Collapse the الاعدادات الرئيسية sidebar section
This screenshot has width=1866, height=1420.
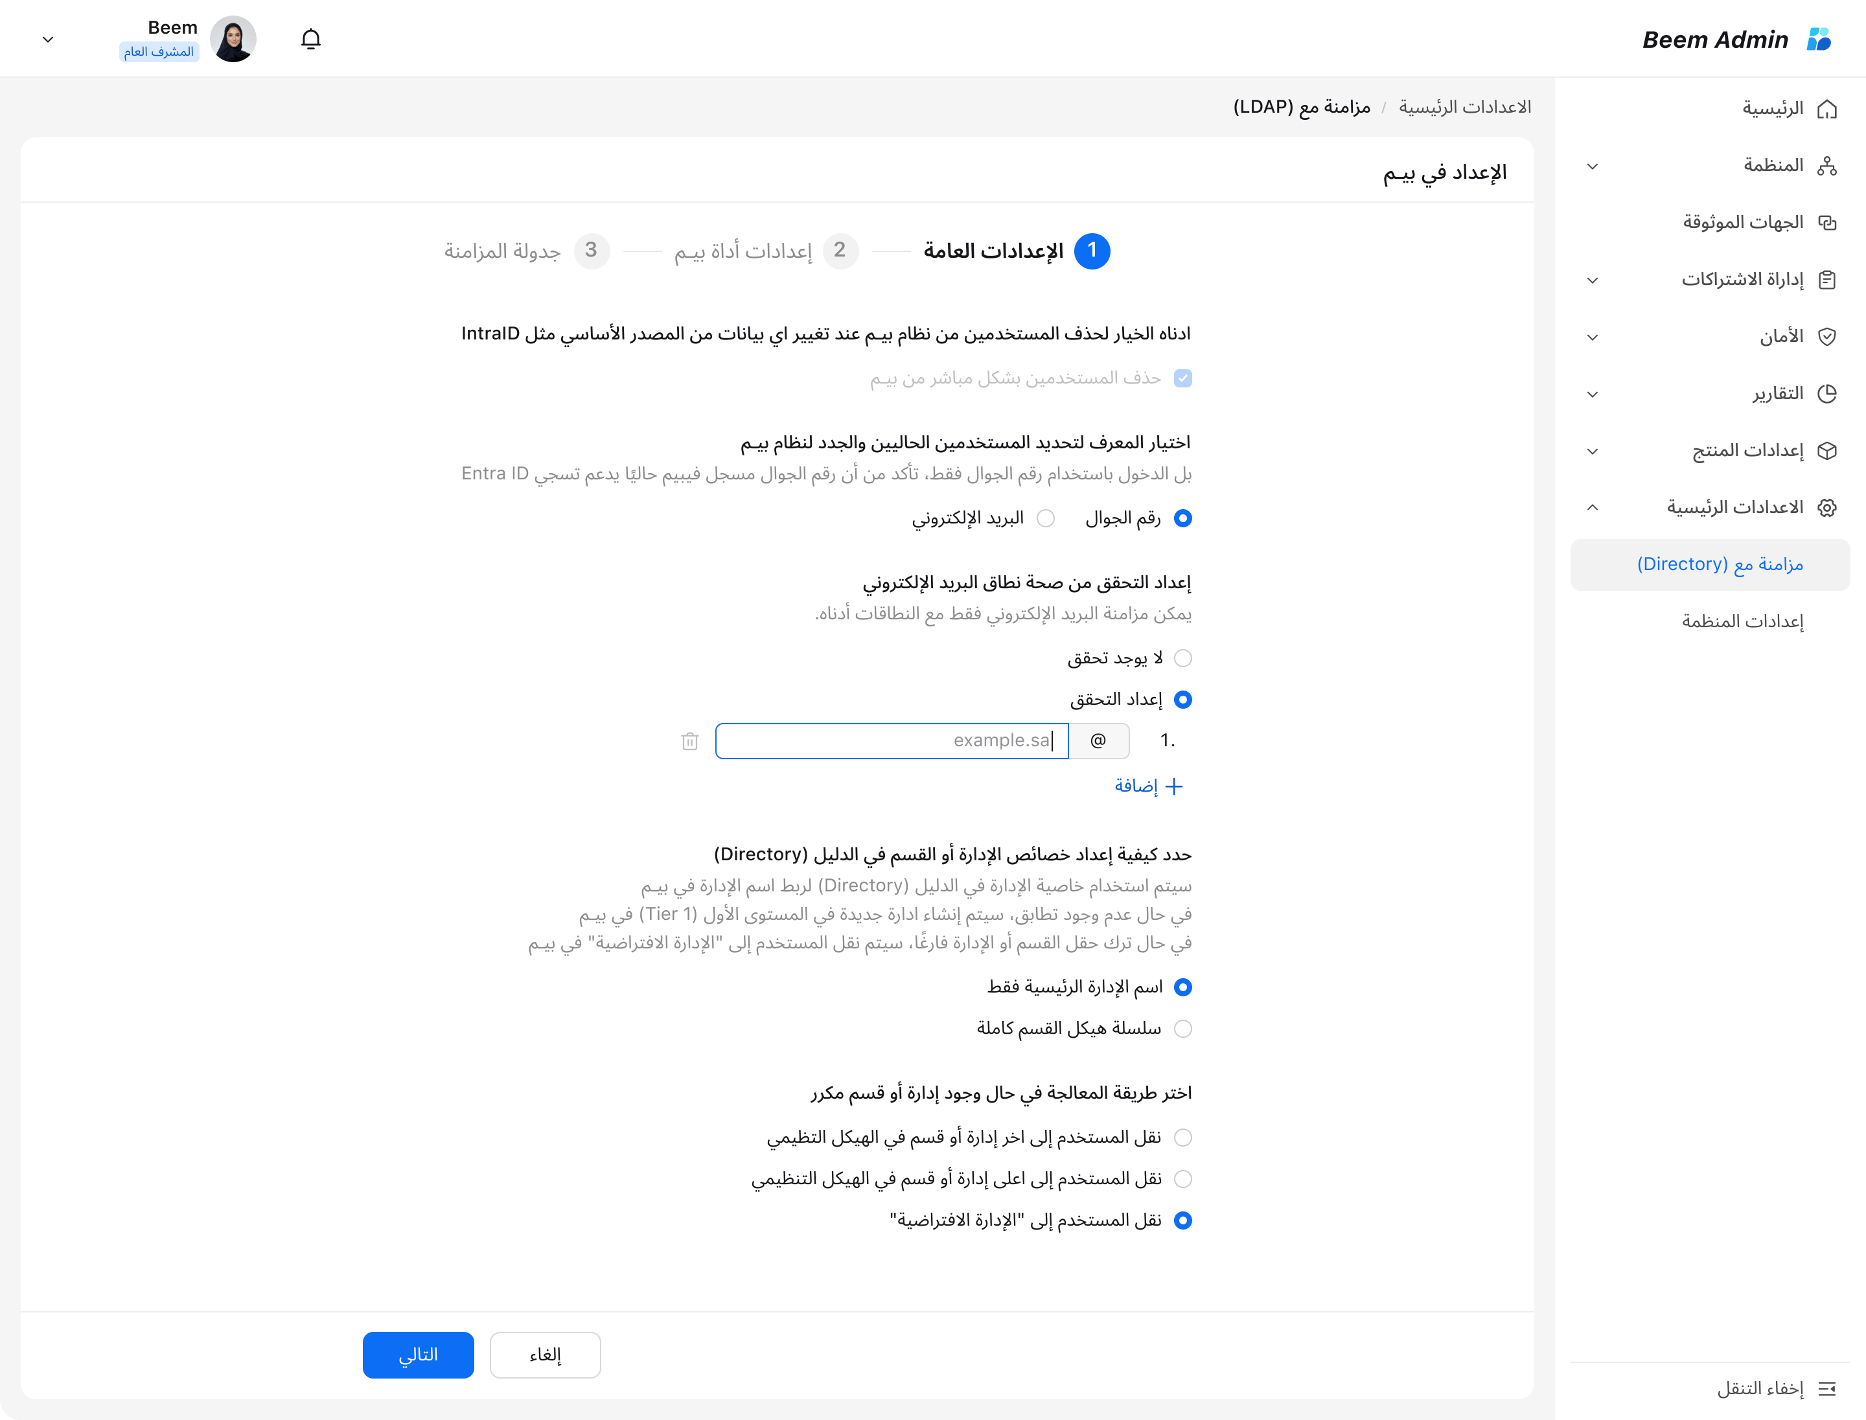coord(1592,507)
